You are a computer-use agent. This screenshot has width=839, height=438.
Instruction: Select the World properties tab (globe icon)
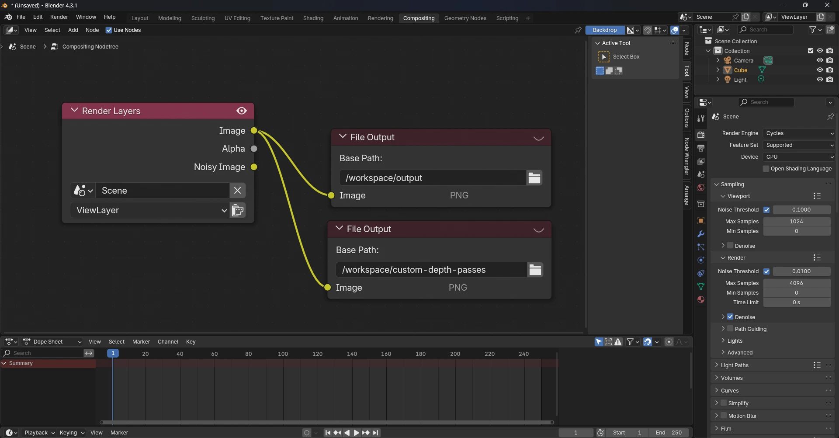[x=701, y=188]
